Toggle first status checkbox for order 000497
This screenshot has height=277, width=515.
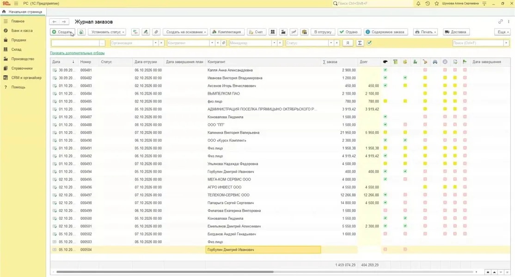click(385, 195)
